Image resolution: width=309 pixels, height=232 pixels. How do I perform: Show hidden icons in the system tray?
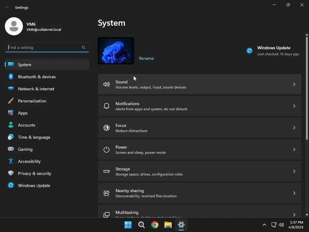click(x=264, y=225)
